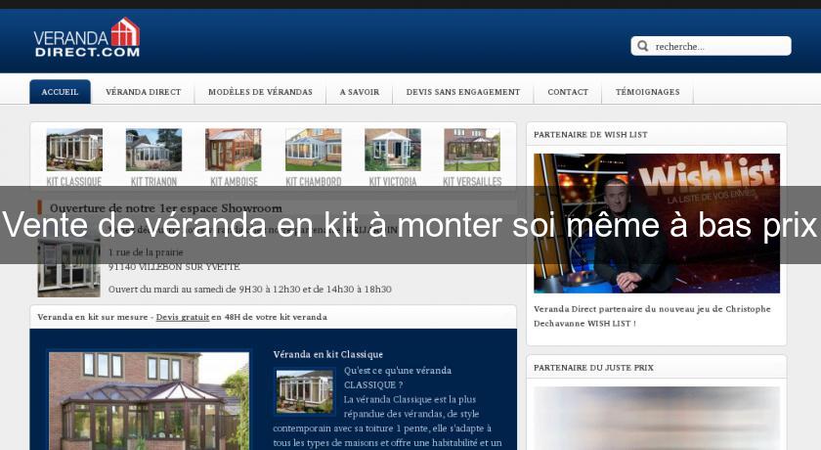Image resolution: width=821 pixels, height=450 pixels.
Task: Select the Kit Trianon thumbnail
Action: [154, 150]
